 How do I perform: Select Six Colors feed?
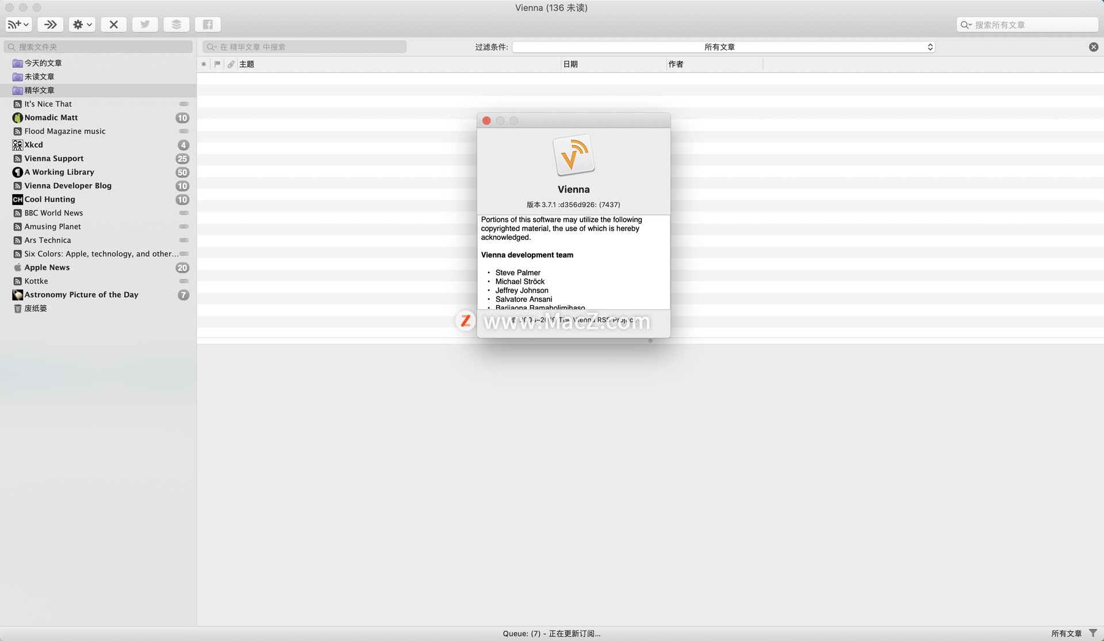(98, 254)
